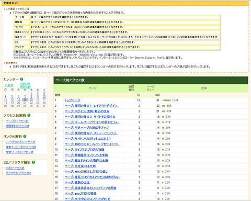The width and height of the screenshot is (251, 201).
Task: Open row 10 link ライブドアブログの特徴
Action: coord(84,150)
